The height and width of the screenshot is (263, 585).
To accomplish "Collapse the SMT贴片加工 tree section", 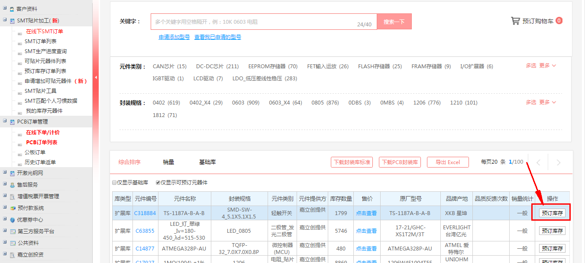I will 4,20.
